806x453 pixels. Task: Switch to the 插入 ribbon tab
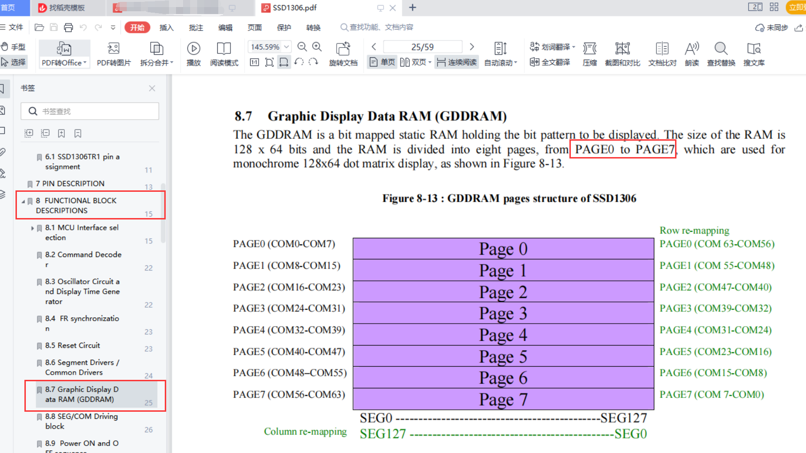[x=167, y=28]
